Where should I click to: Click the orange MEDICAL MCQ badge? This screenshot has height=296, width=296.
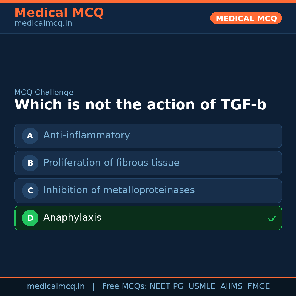[246, 18]
